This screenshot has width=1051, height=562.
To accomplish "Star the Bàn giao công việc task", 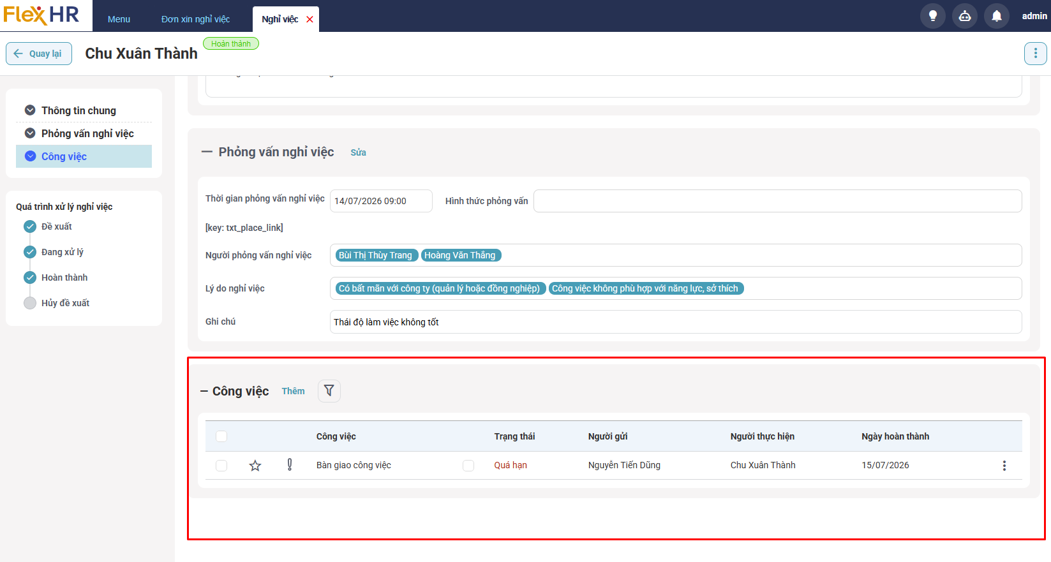I will 255,466.
